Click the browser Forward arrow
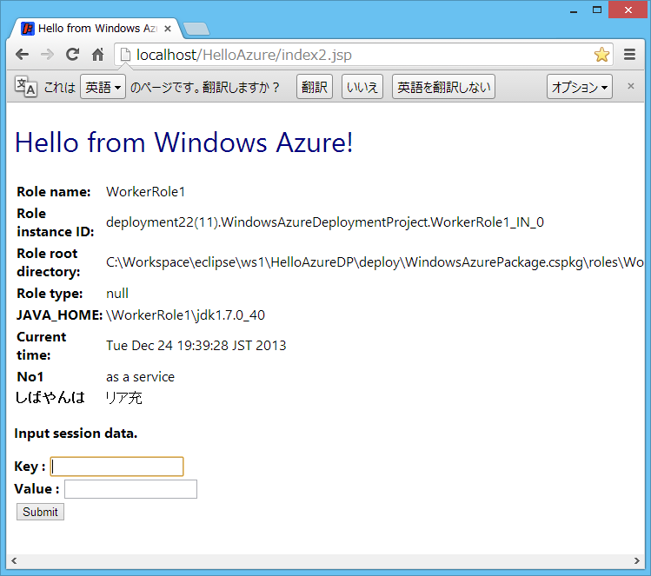The width and height of the screenshot is (651, 576). pos(47,55)
